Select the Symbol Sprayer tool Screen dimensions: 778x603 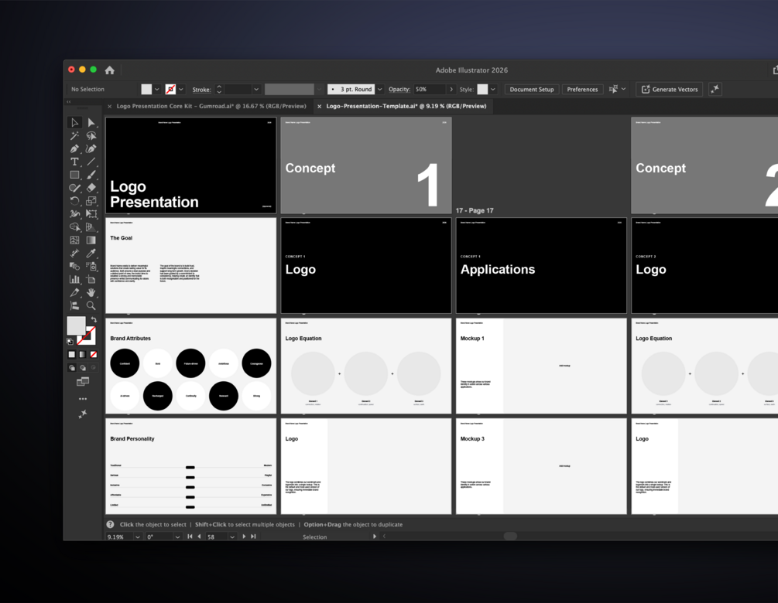[91, 266]
